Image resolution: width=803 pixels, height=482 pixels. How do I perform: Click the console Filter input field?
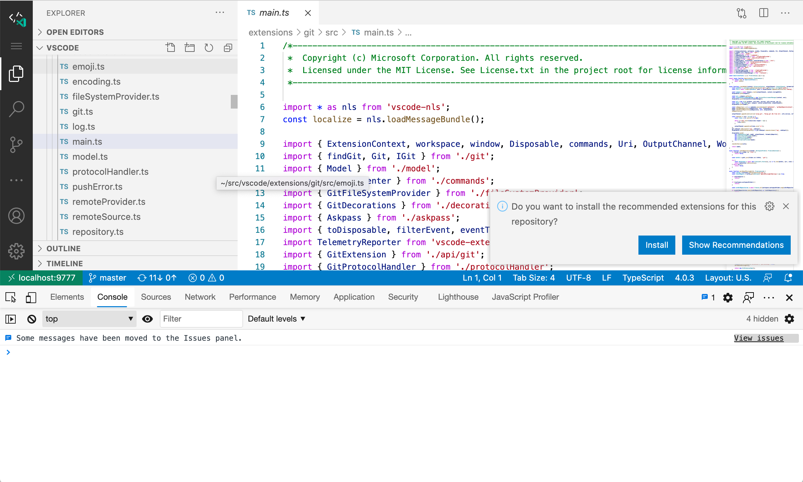click(201, 319)
